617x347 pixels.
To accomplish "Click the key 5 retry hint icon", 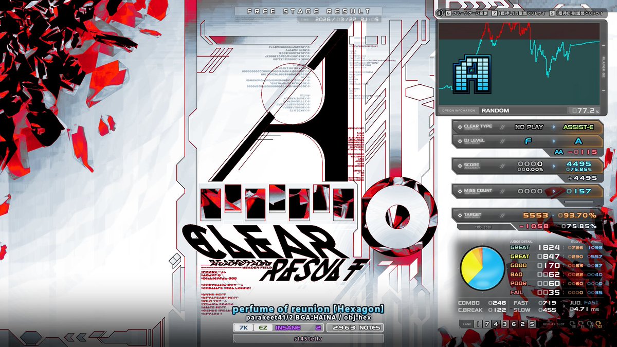I will tap(552, 13).
